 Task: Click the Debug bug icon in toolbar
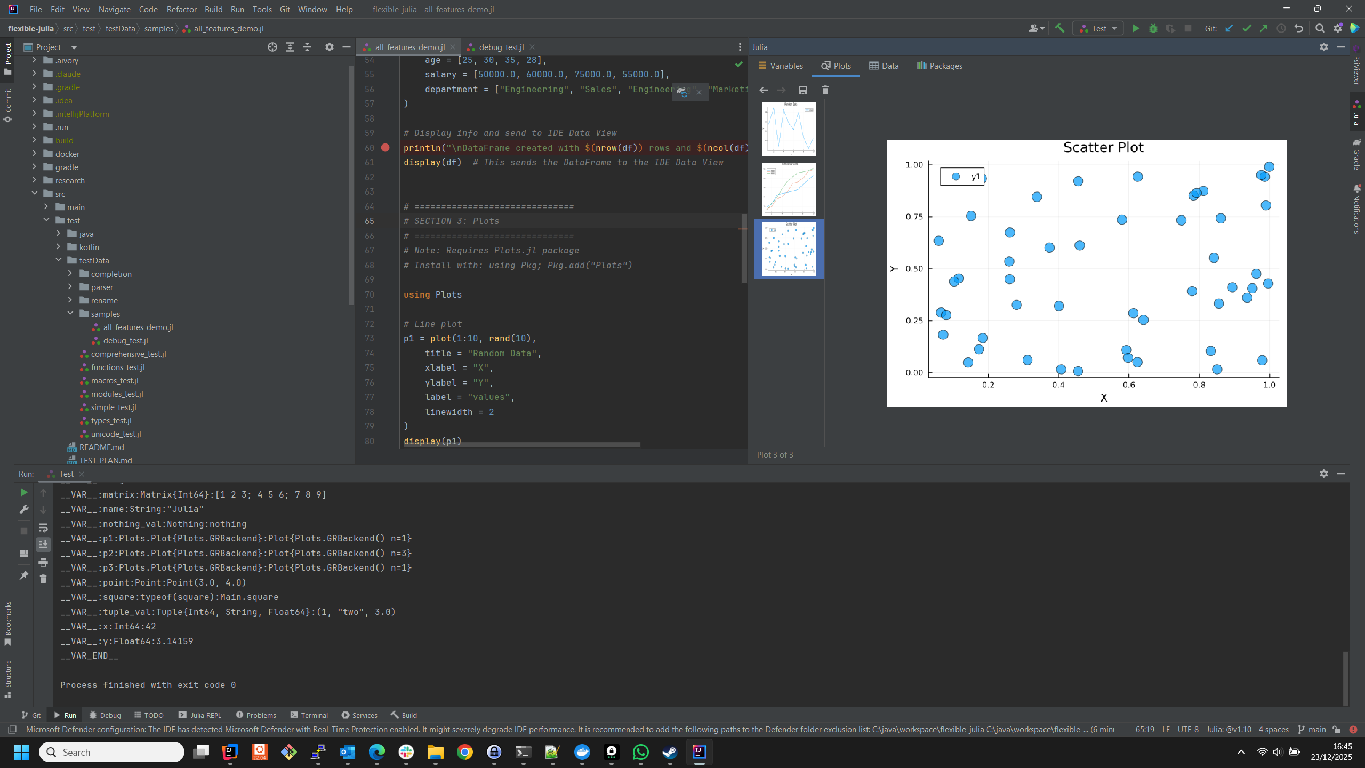(x=1153, y=29)
